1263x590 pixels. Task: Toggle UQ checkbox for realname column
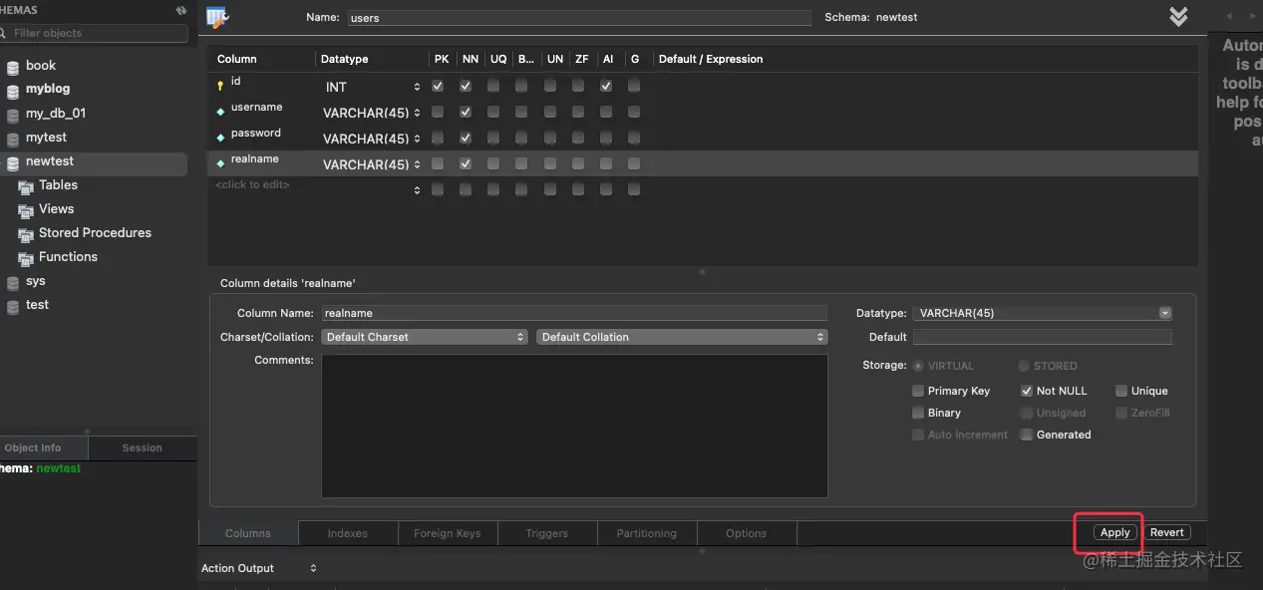tap(493, 163)
